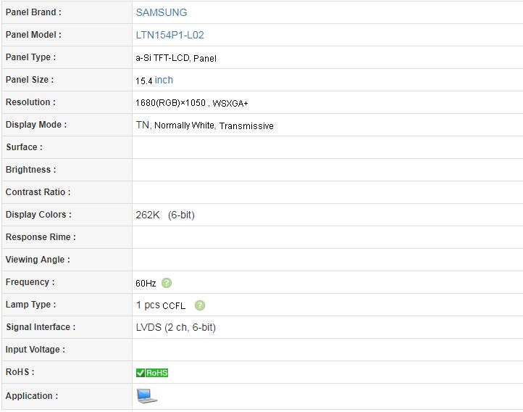Image resolution: width=523 pixels, height=412 pixels.
Task: Click the green RoHS badge
Action: tap(152, 373)
